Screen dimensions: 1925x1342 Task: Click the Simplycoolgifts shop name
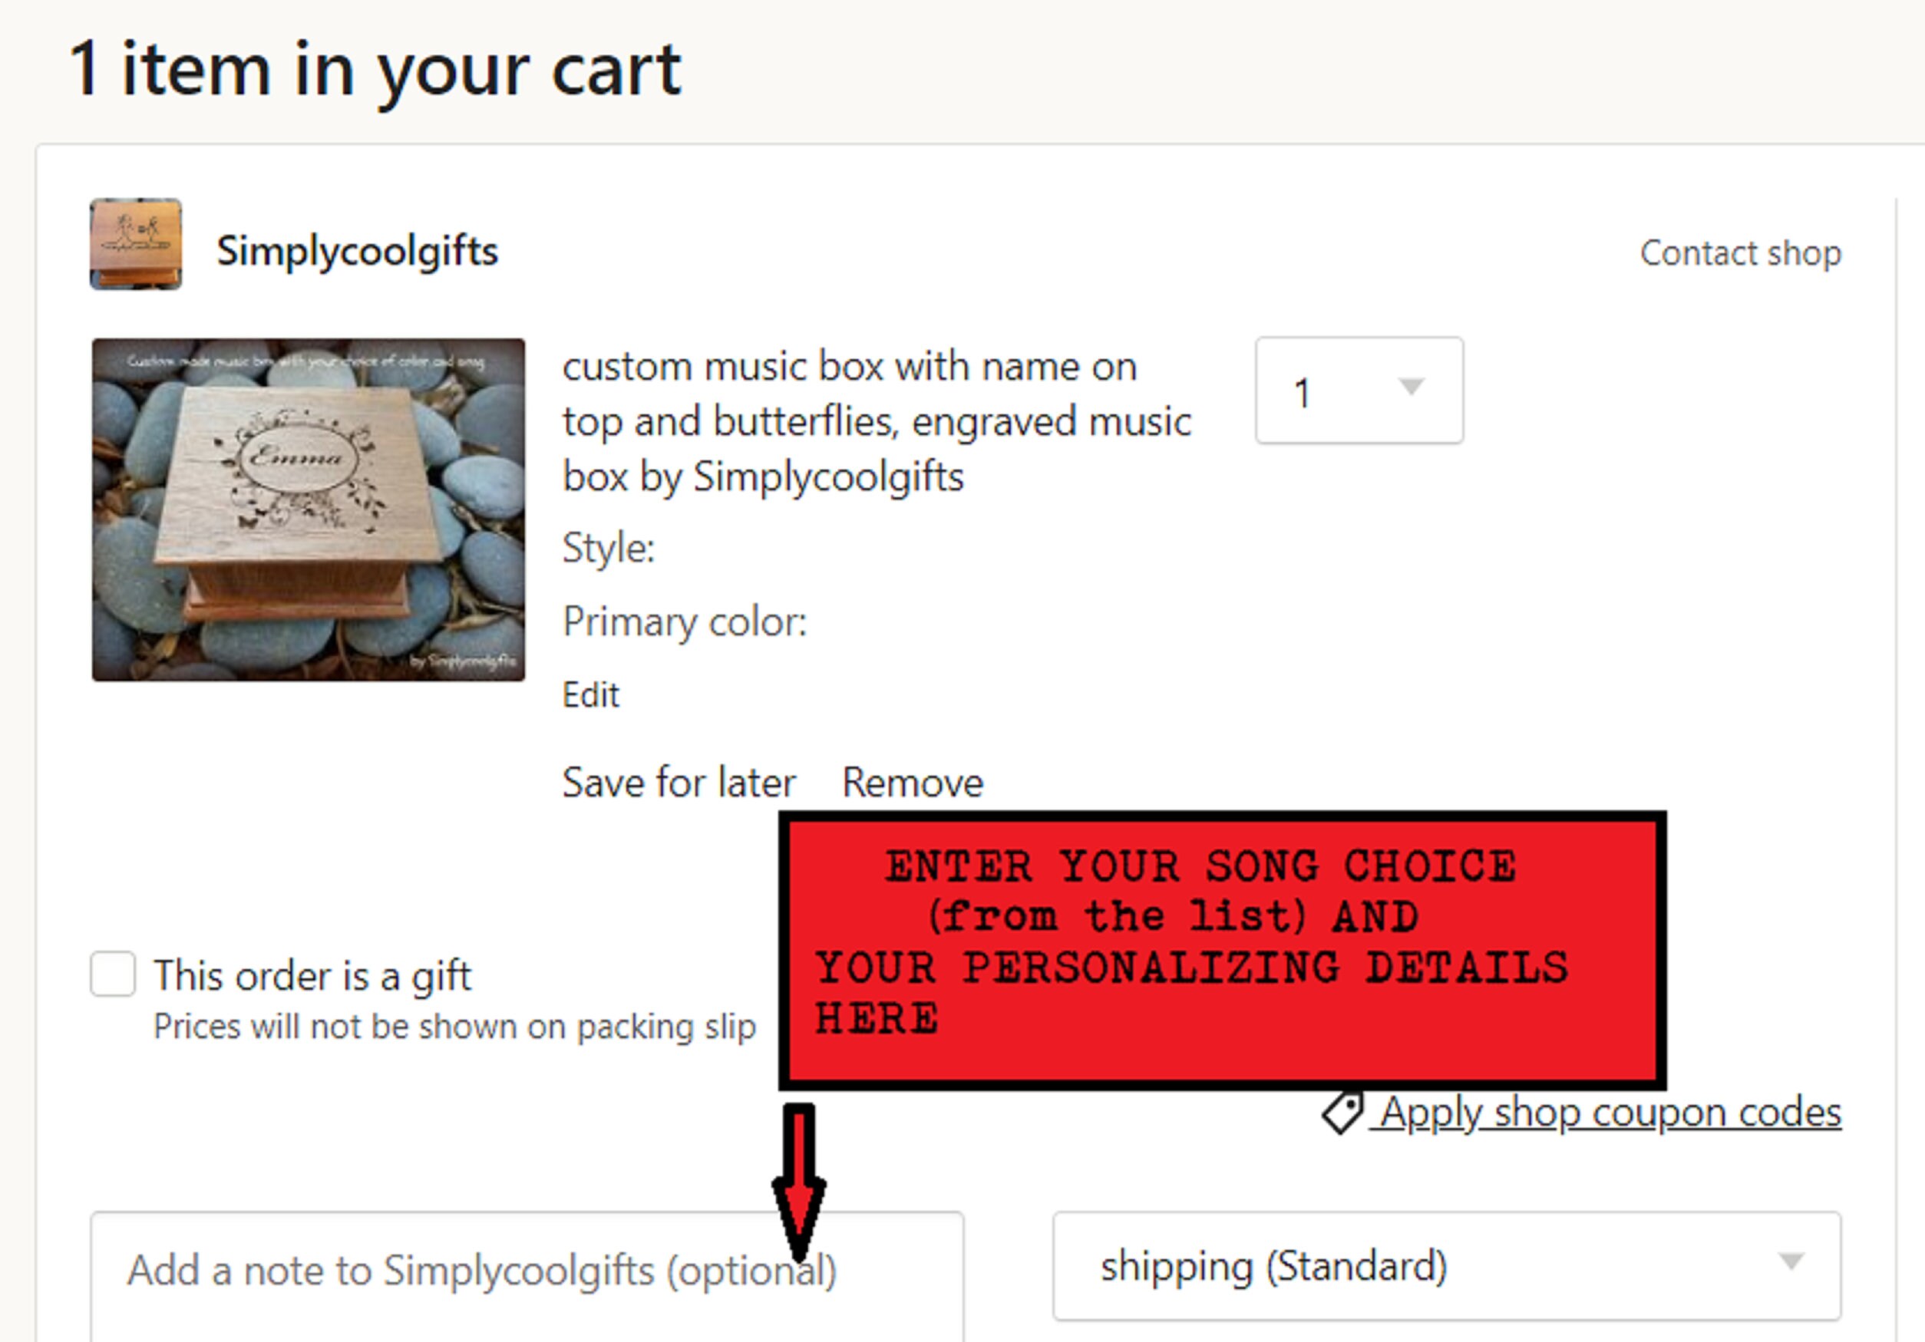point(358,251)
